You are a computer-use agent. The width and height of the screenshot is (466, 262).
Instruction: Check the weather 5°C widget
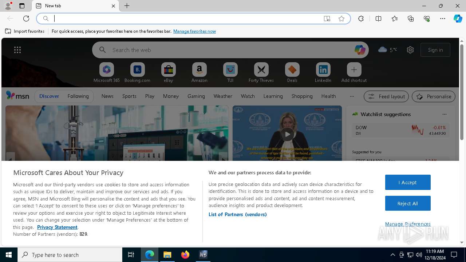(388, 50)
